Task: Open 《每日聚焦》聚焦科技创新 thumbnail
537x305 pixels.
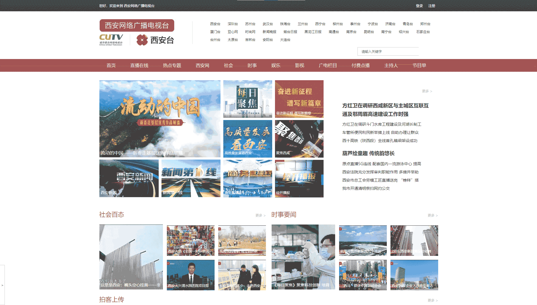Action: point(303,257)
